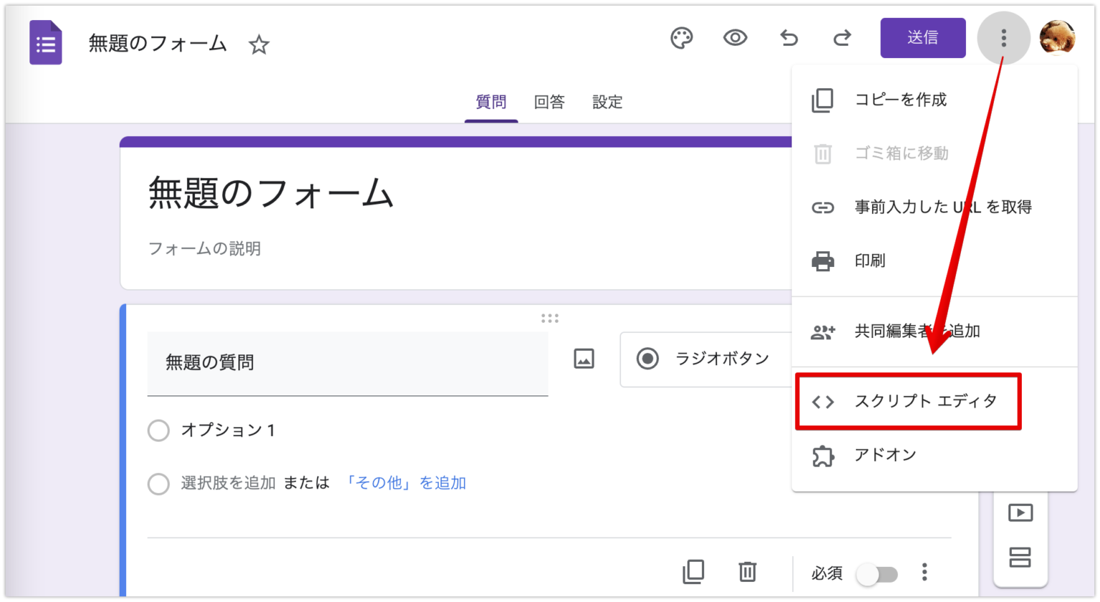Select the オプション 1 radio button
This screenshot has width=1100, height=602.
click(x=158, y=430)
